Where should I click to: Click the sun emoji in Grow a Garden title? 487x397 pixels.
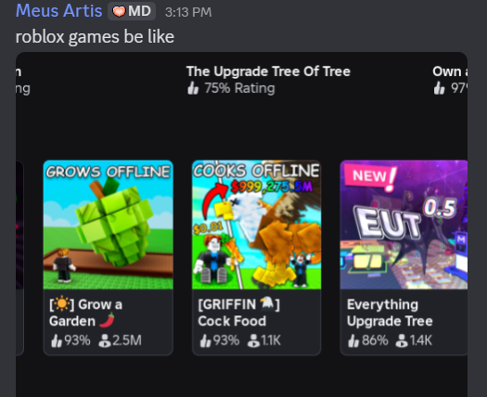[62, 304]
